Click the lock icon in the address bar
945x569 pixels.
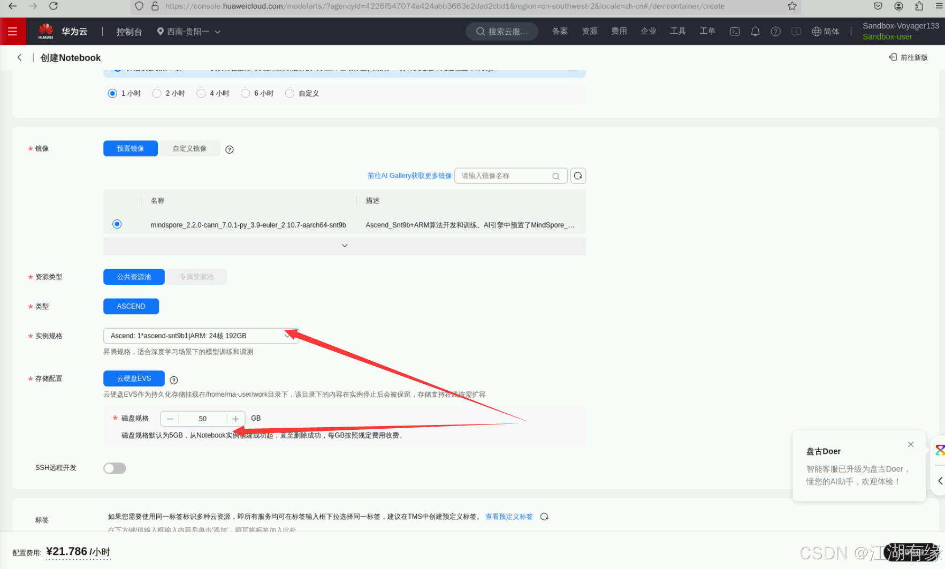click(x=155, y=6)
